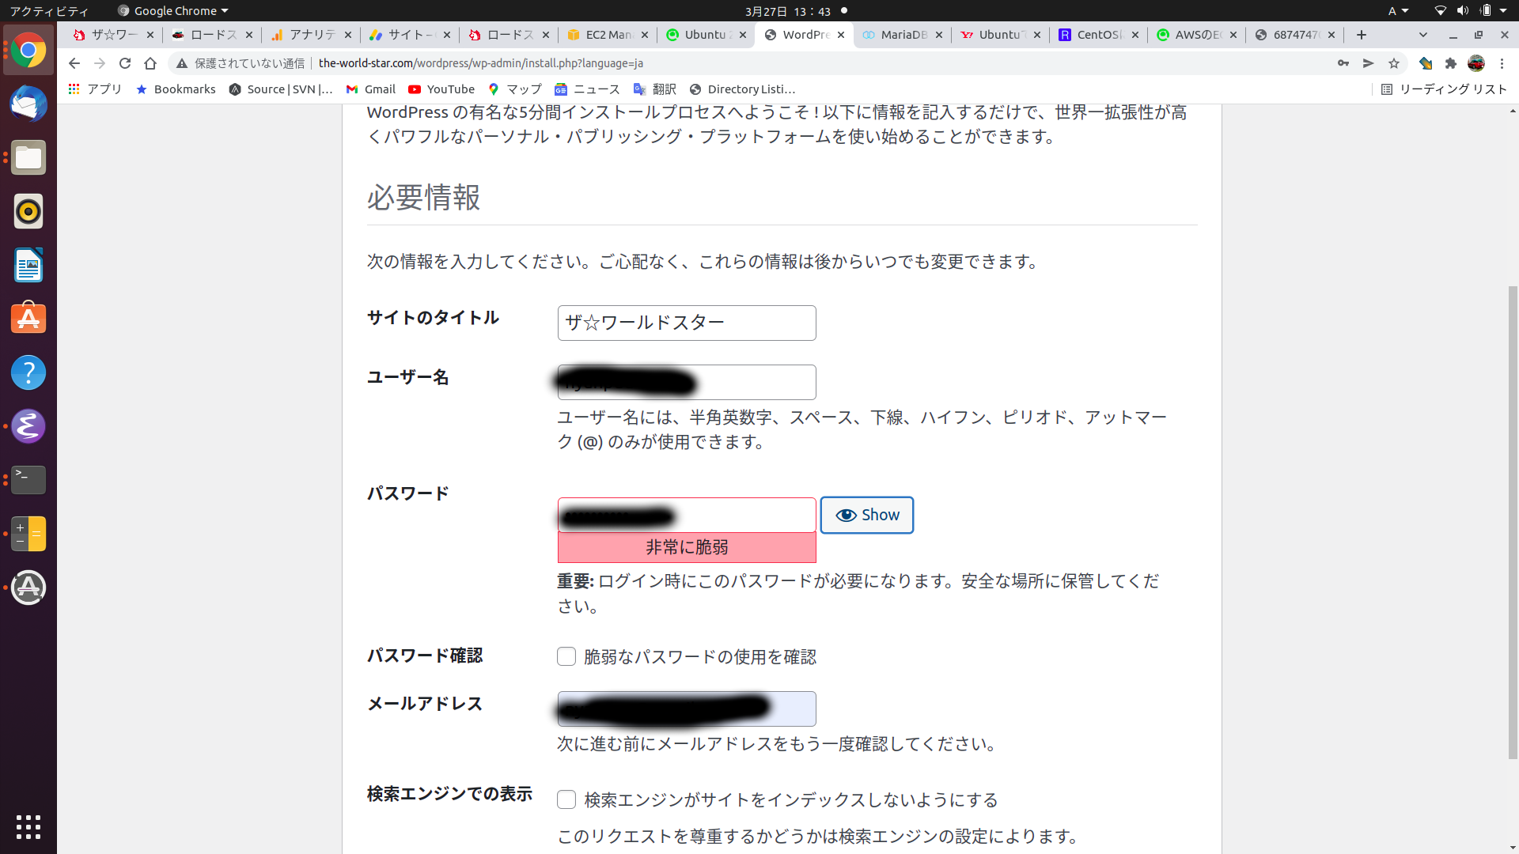
Task: Launch LibreOffice Writer from the dock
Action: click(28, 266)
